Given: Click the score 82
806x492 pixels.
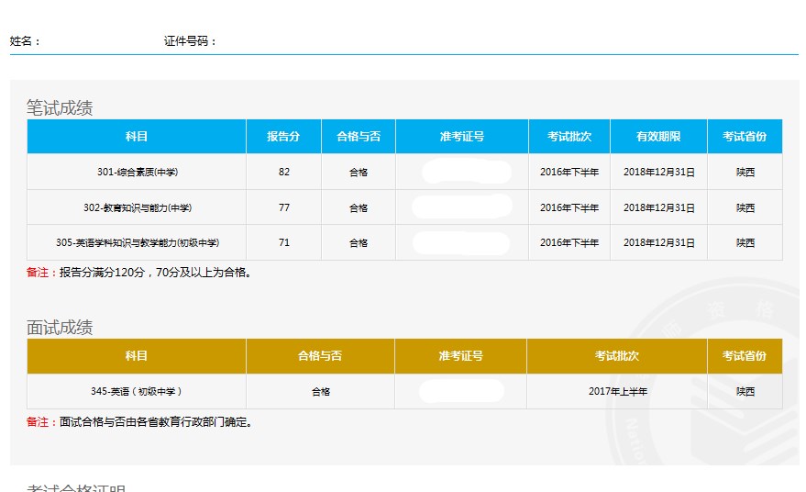Looking at the screenshot, I should tap(283, 172).
